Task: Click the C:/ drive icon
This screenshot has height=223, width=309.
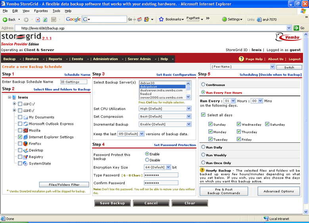Action: 26,104
